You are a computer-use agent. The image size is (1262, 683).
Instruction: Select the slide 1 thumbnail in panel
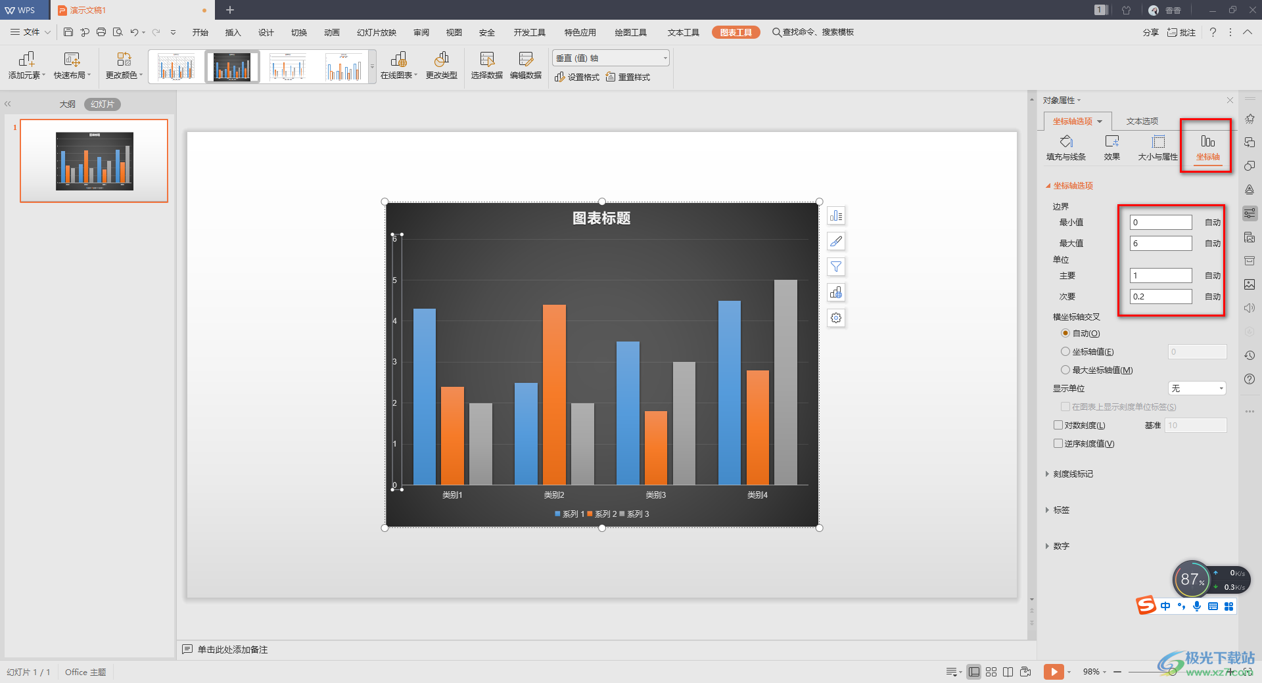pyautogui.click(x=94, y=161)
